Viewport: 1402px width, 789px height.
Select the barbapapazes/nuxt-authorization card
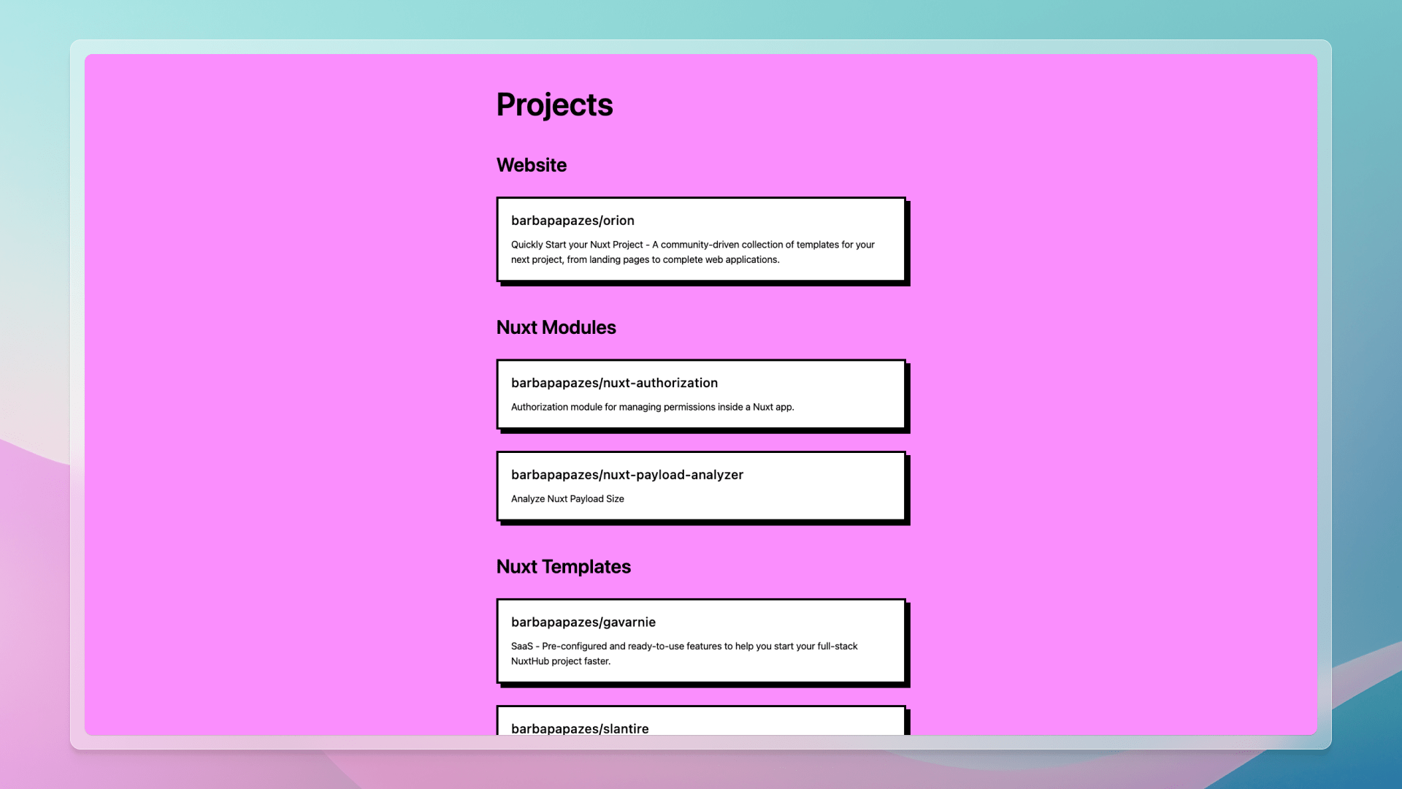(701, 394)
